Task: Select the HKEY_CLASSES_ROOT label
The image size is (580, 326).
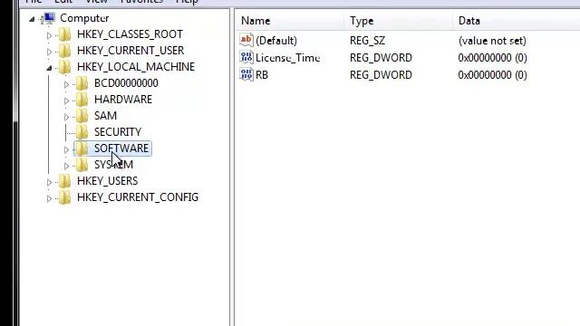Action: (x=130, y=34)
